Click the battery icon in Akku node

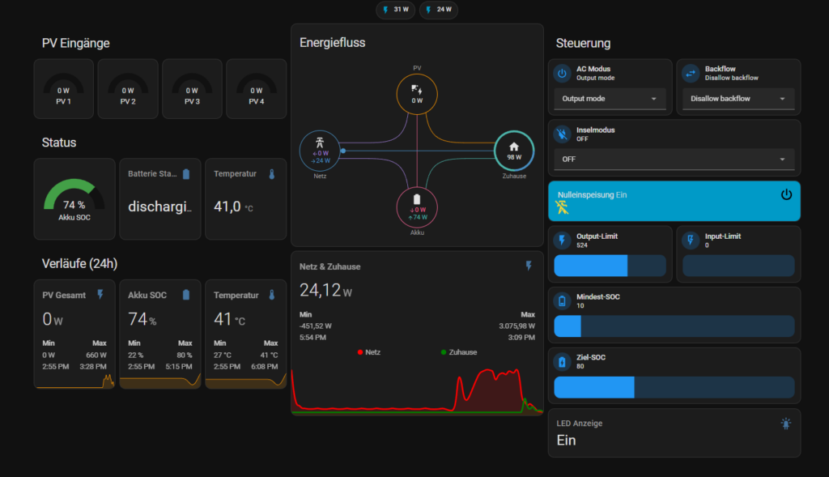tap(417, 198)
